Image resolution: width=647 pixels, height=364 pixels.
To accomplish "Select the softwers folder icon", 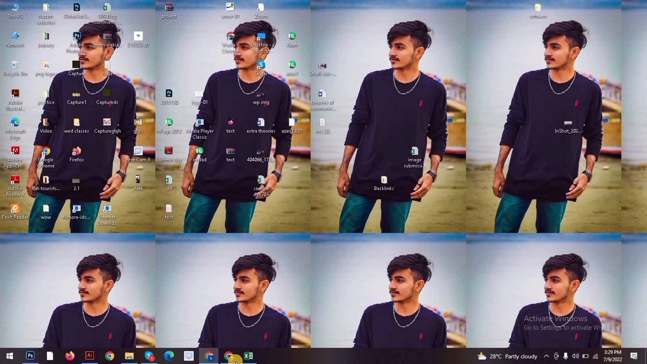I will pyautogui.click(x=538, y=11).
